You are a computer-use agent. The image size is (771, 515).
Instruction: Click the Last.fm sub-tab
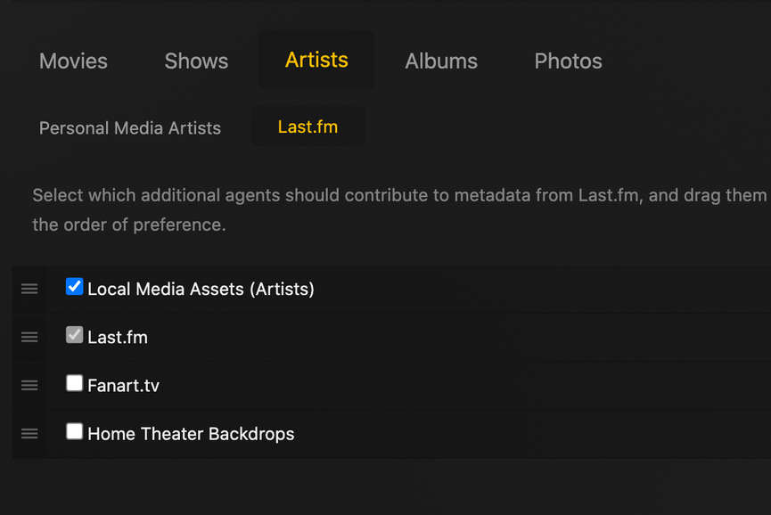(308, 127)
